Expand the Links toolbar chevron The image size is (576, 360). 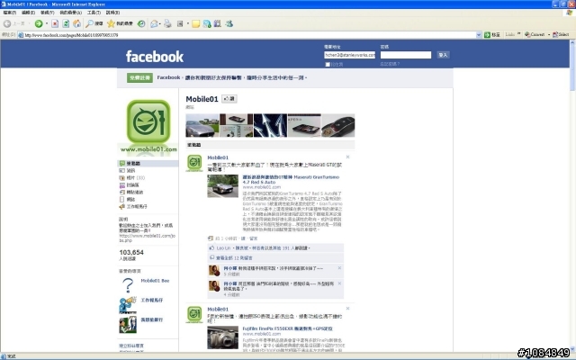tap(519, 34)
